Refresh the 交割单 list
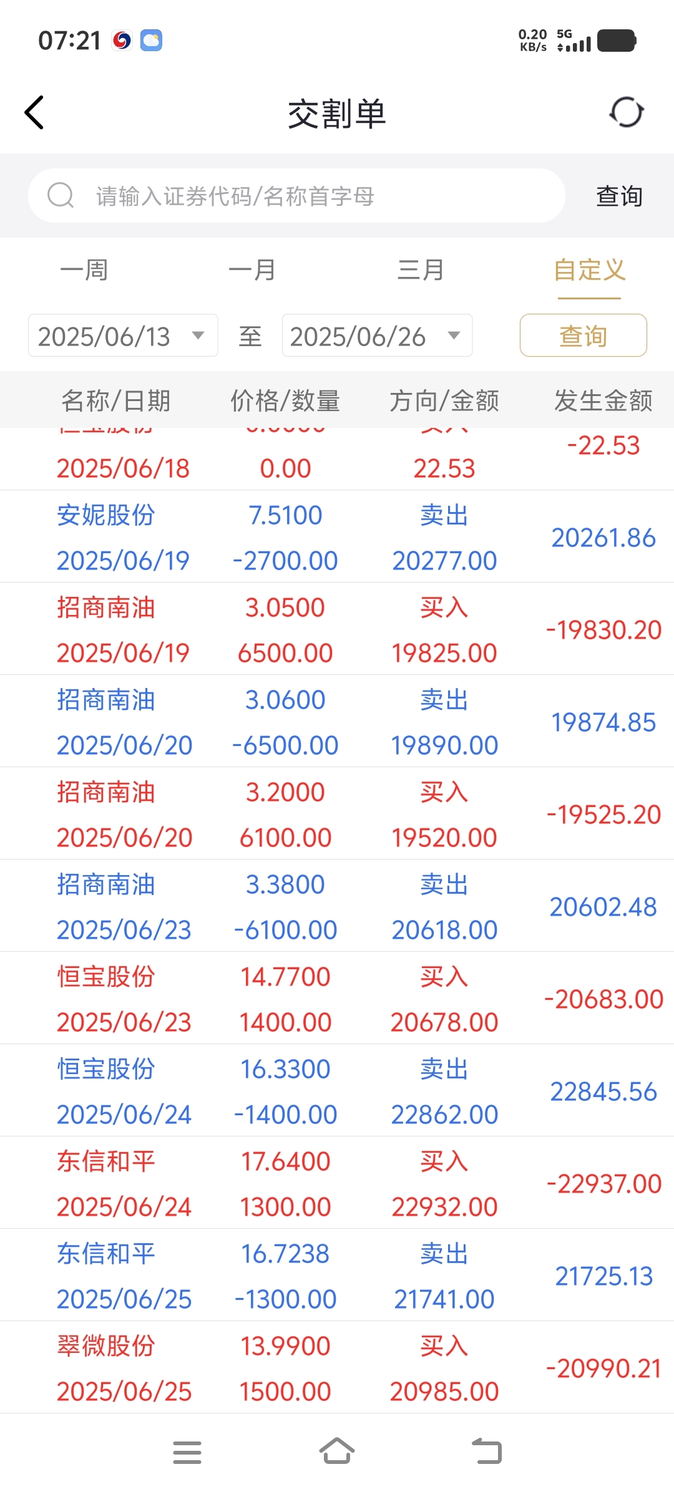The height and width of the screenshot is (1492, 674). point(626,113)
